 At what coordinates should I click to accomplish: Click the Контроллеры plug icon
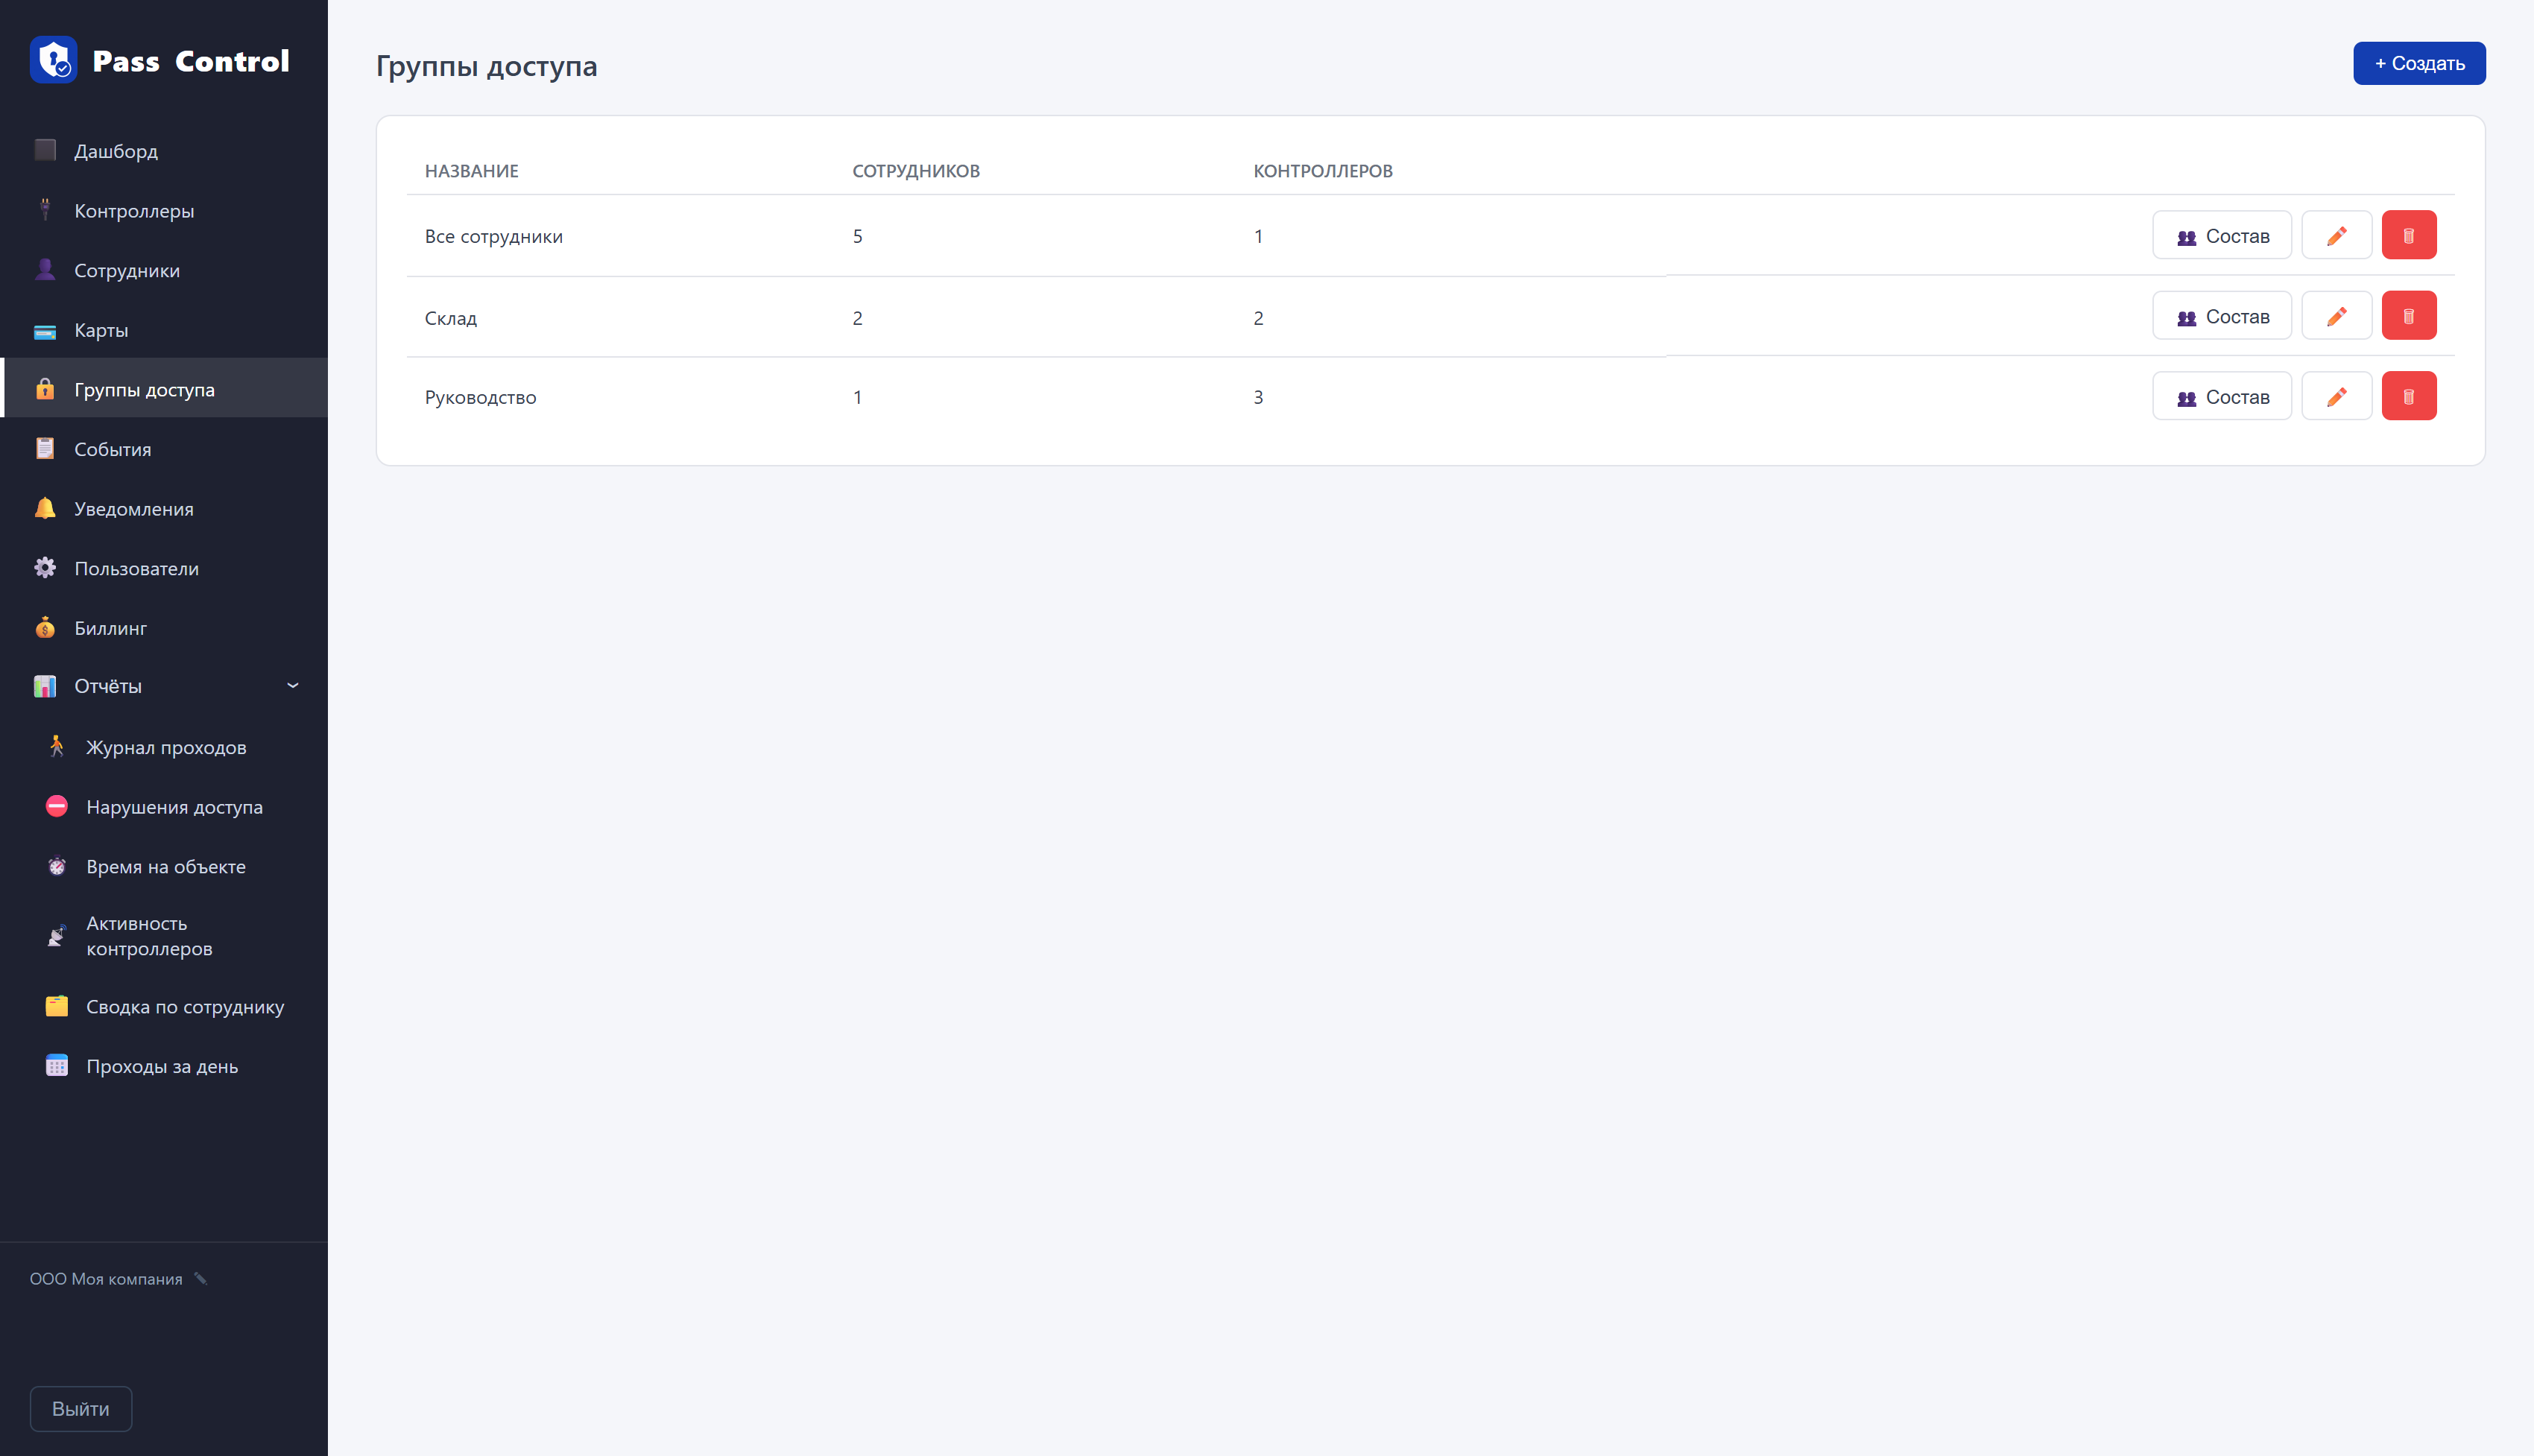(x=45, y=210)
